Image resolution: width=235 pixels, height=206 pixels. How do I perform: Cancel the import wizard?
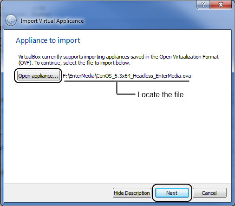tap(209, 193)
